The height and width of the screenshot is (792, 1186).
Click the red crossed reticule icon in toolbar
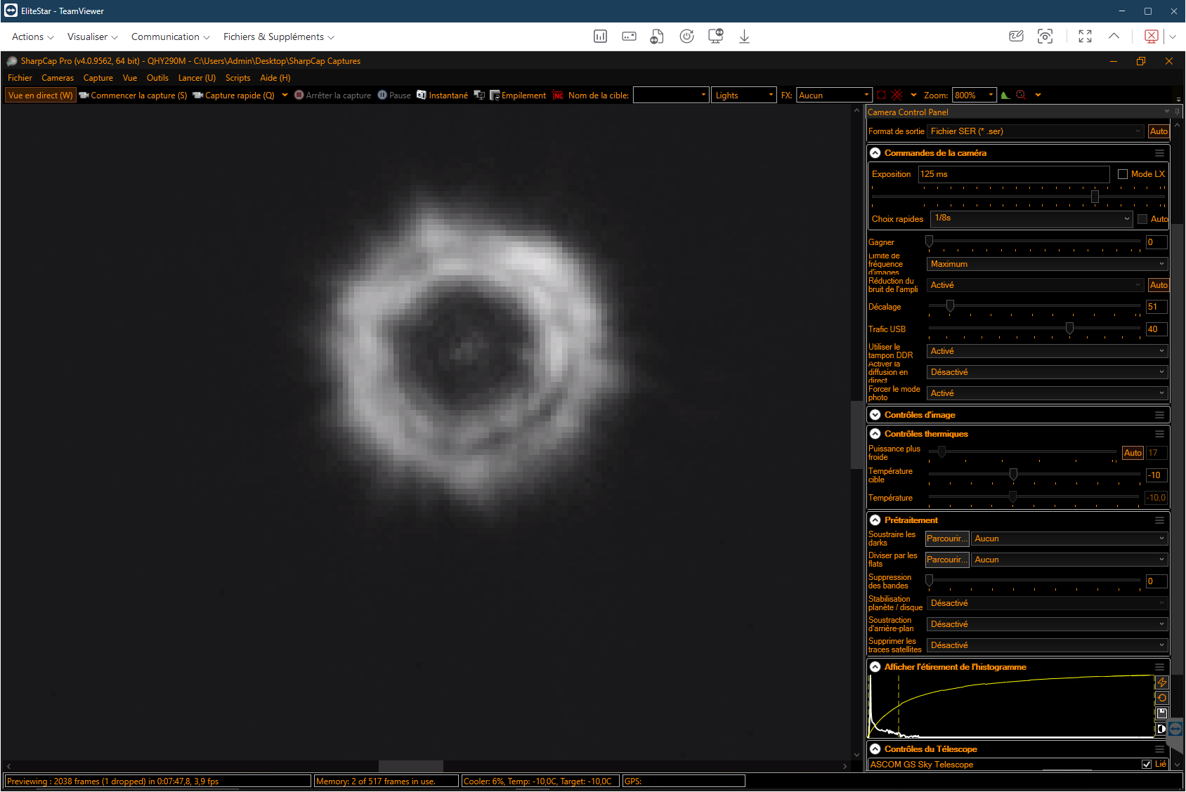[x=897, y=95]
